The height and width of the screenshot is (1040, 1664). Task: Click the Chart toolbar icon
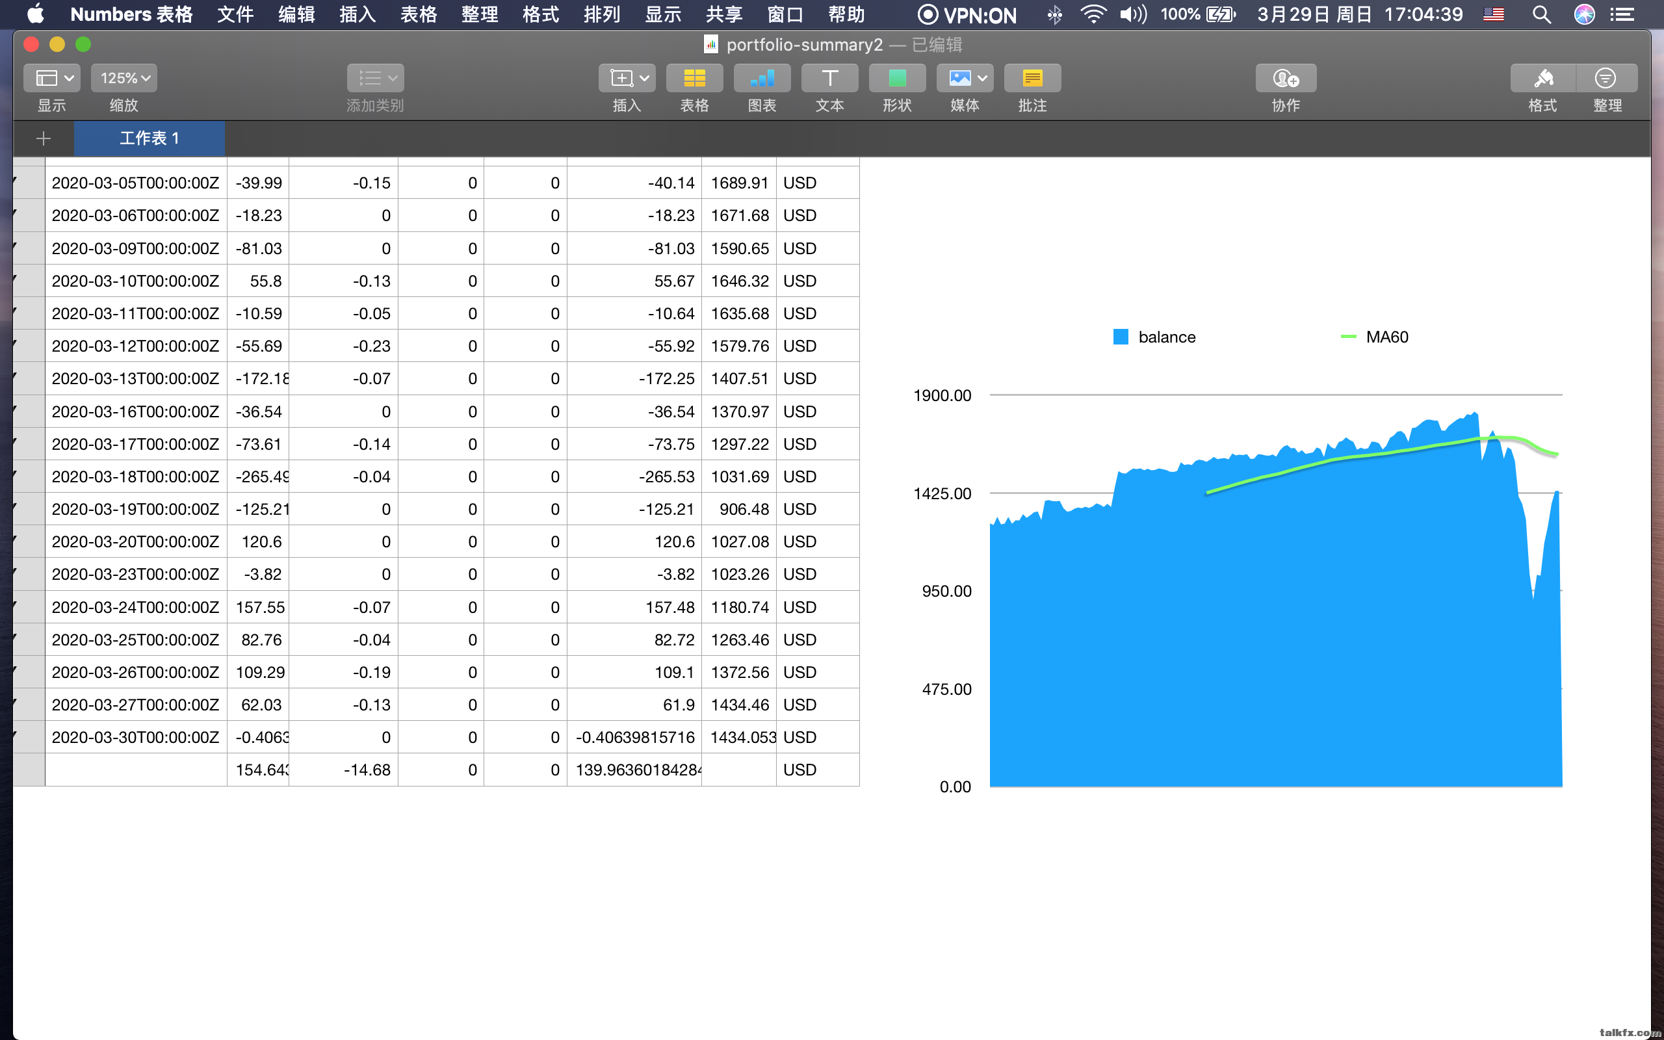(x=762, y=79)
